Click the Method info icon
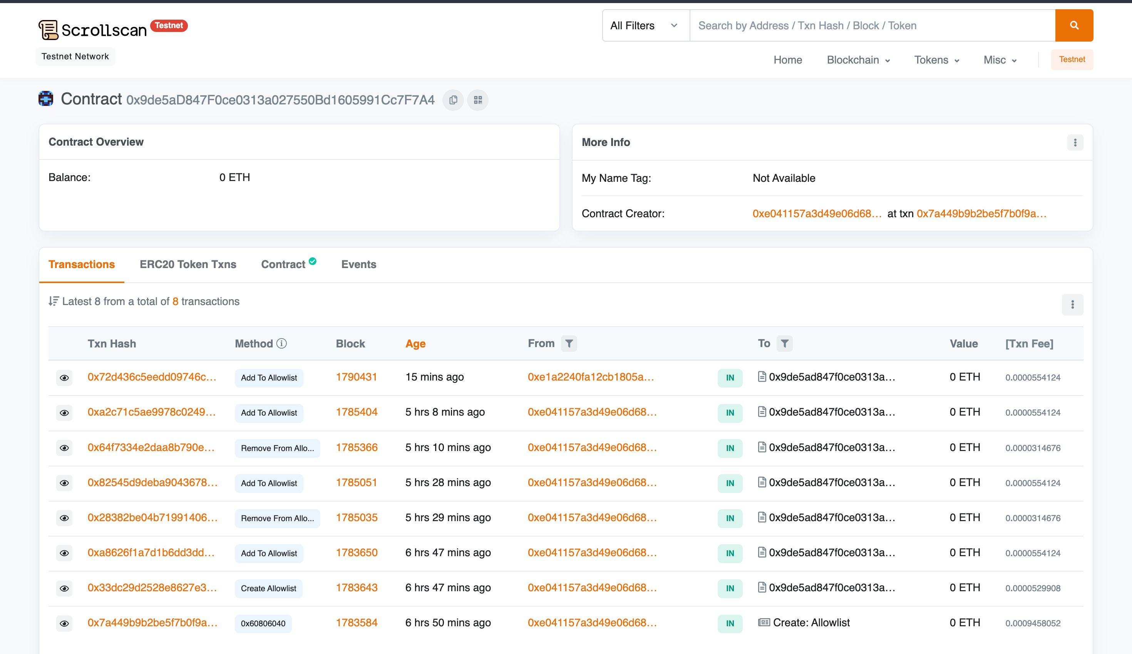 (281, 344)
